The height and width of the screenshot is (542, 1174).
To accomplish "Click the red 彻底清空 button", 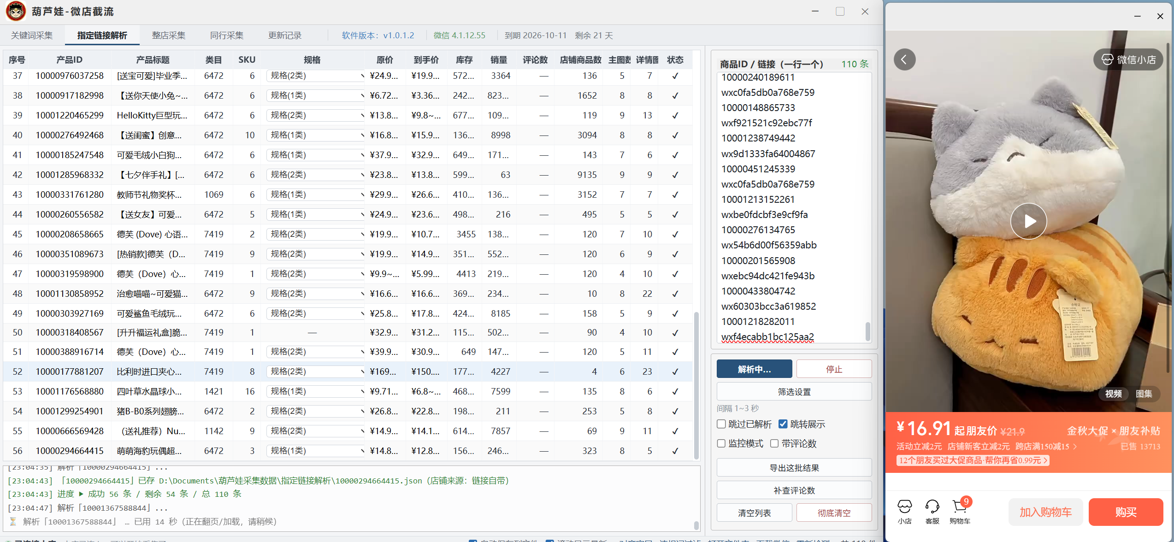I will coord(834,513).
